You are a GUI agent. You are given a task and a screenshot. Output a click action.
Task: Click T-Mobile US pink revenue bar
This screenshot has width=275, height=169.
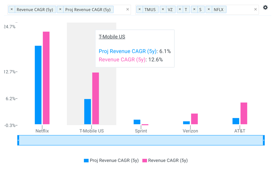tap(96, 98)
